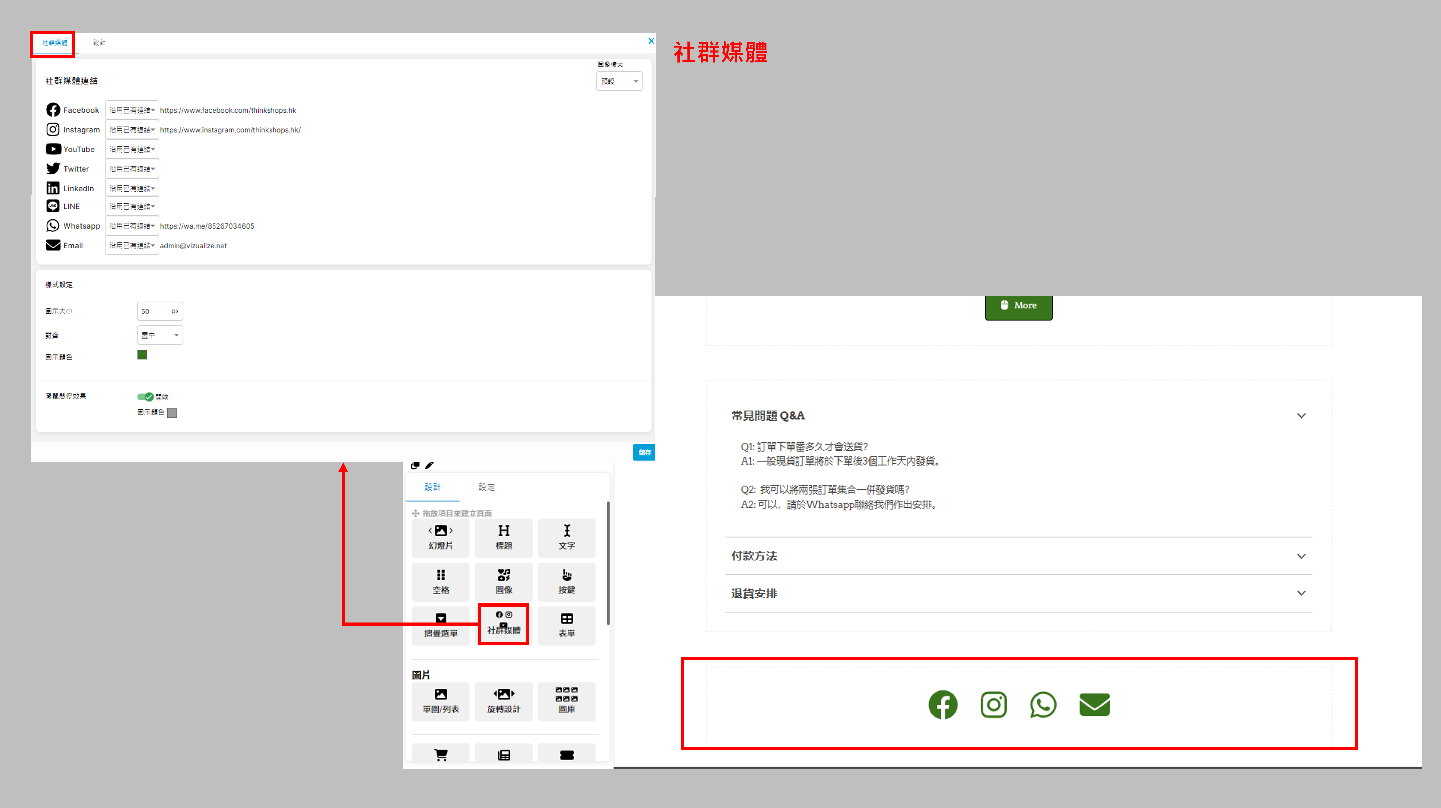Open the 圖像樣式 image style dropdown
Viewport: 1441px width, 808px height.
[x=619, y=81]
